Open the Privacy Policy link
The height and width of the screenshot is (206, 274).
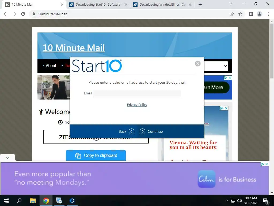(137, 105)
